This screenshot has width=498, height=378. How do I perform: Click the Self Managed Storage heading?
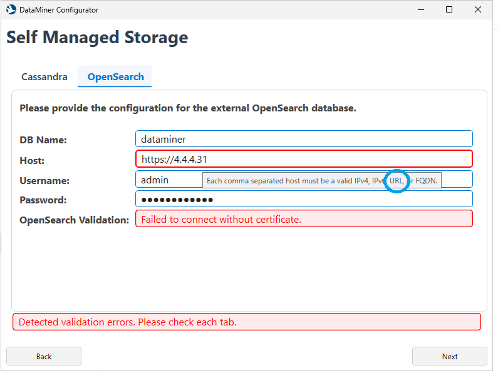[97, 38]
